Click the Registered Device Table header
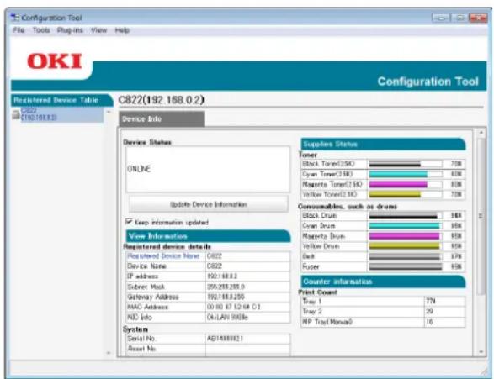This screenshot has height=379, width=494. point(61,100)
